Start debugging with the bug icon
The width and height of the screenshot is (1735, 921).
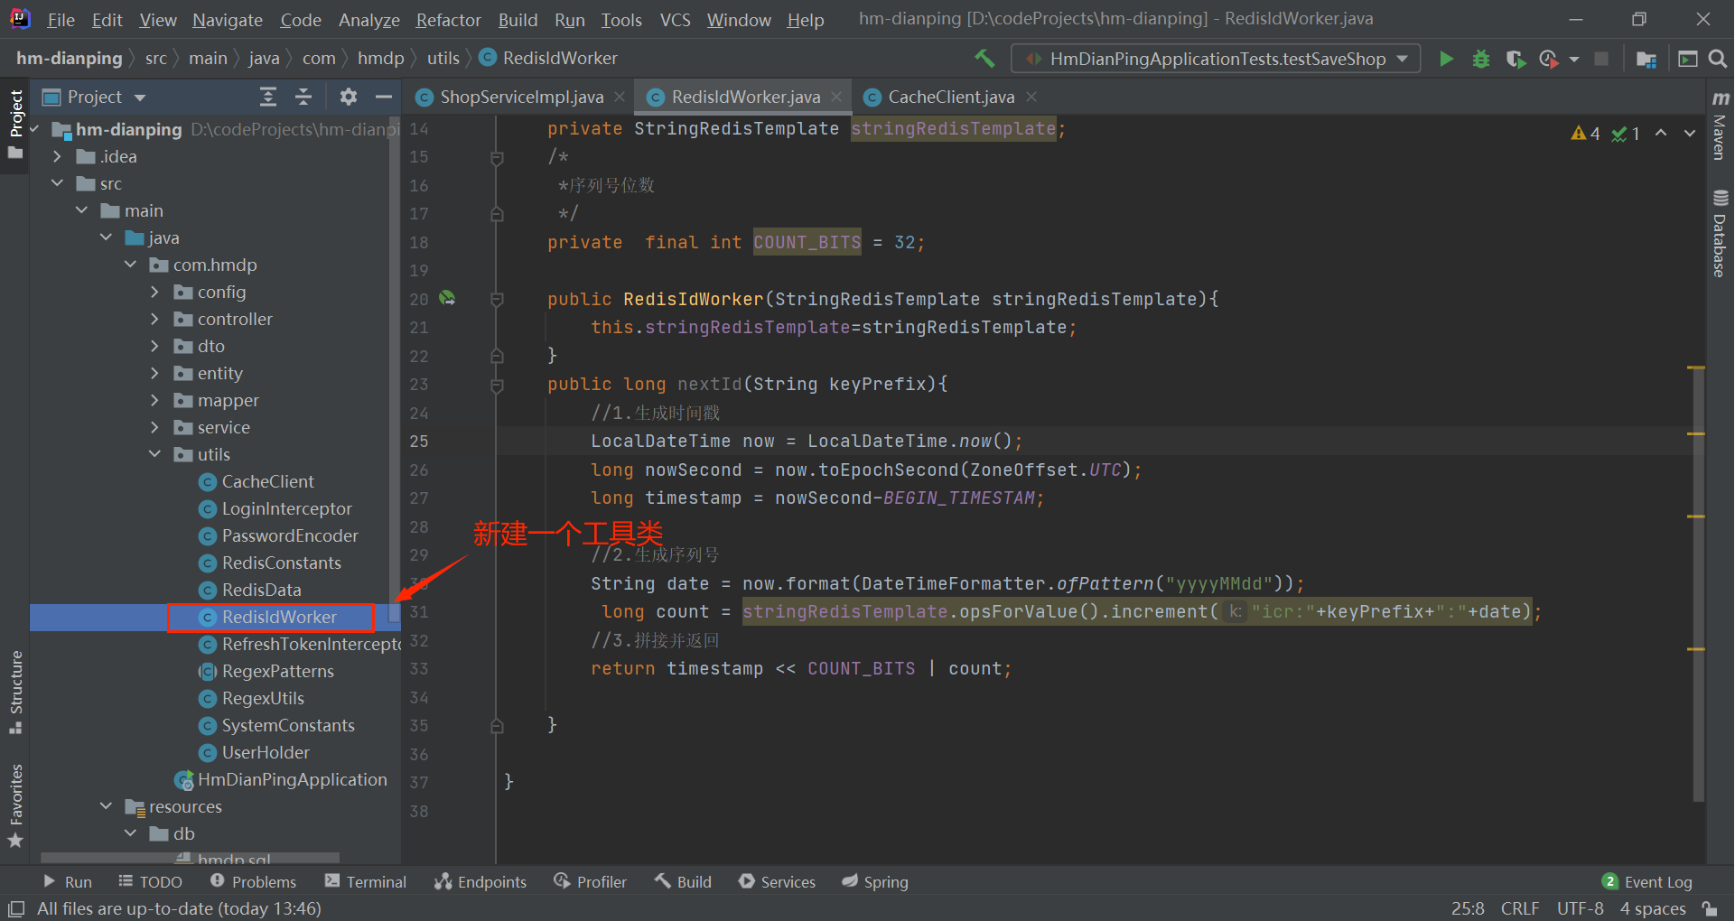(x=1481, y=59)
